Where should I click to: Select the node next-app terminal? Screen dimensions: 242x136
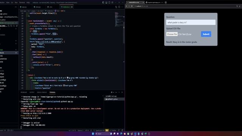coord(114,96)
